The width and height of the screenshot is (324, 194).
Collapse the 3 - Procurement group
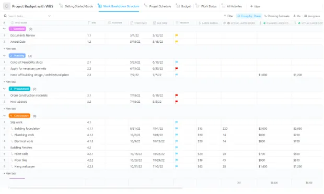4,89
